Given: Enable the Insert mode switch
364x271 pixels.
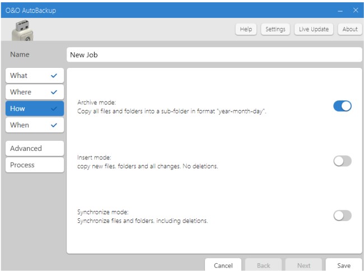Looking at the screenshot, I should point(342,161).
